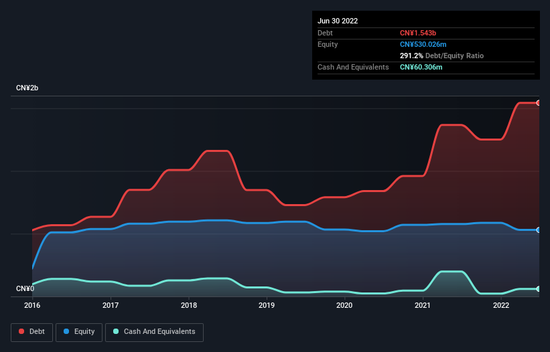Select the 2021 x-axis label
The height and width of the screenshot is (352, 550).
click(423, 305)
